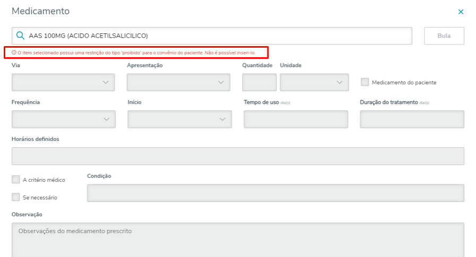Open the Unidade dropdown
The width and height of the screenshot is (476, 257).
[x=314, y=83]
